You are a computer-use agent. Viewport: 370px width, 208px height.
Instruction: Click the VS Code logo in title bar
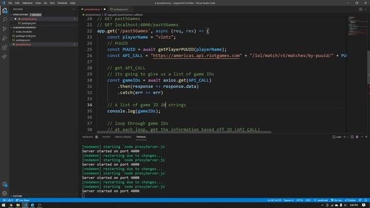point(3,3)
